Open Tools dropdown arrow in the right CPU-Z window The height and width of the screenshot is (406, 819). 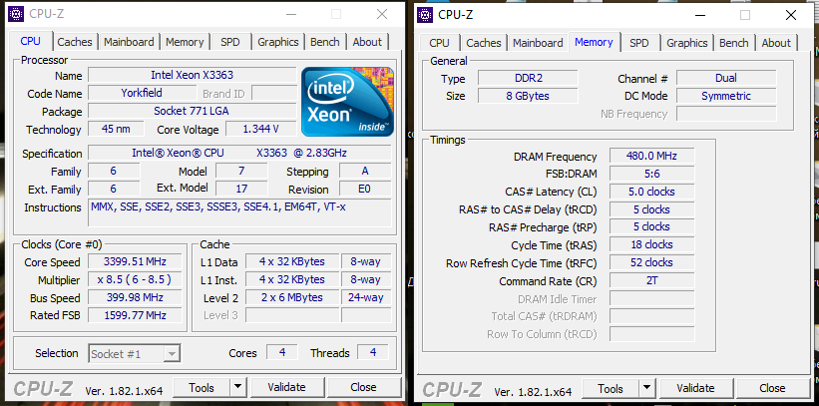[x=646, y=388]
